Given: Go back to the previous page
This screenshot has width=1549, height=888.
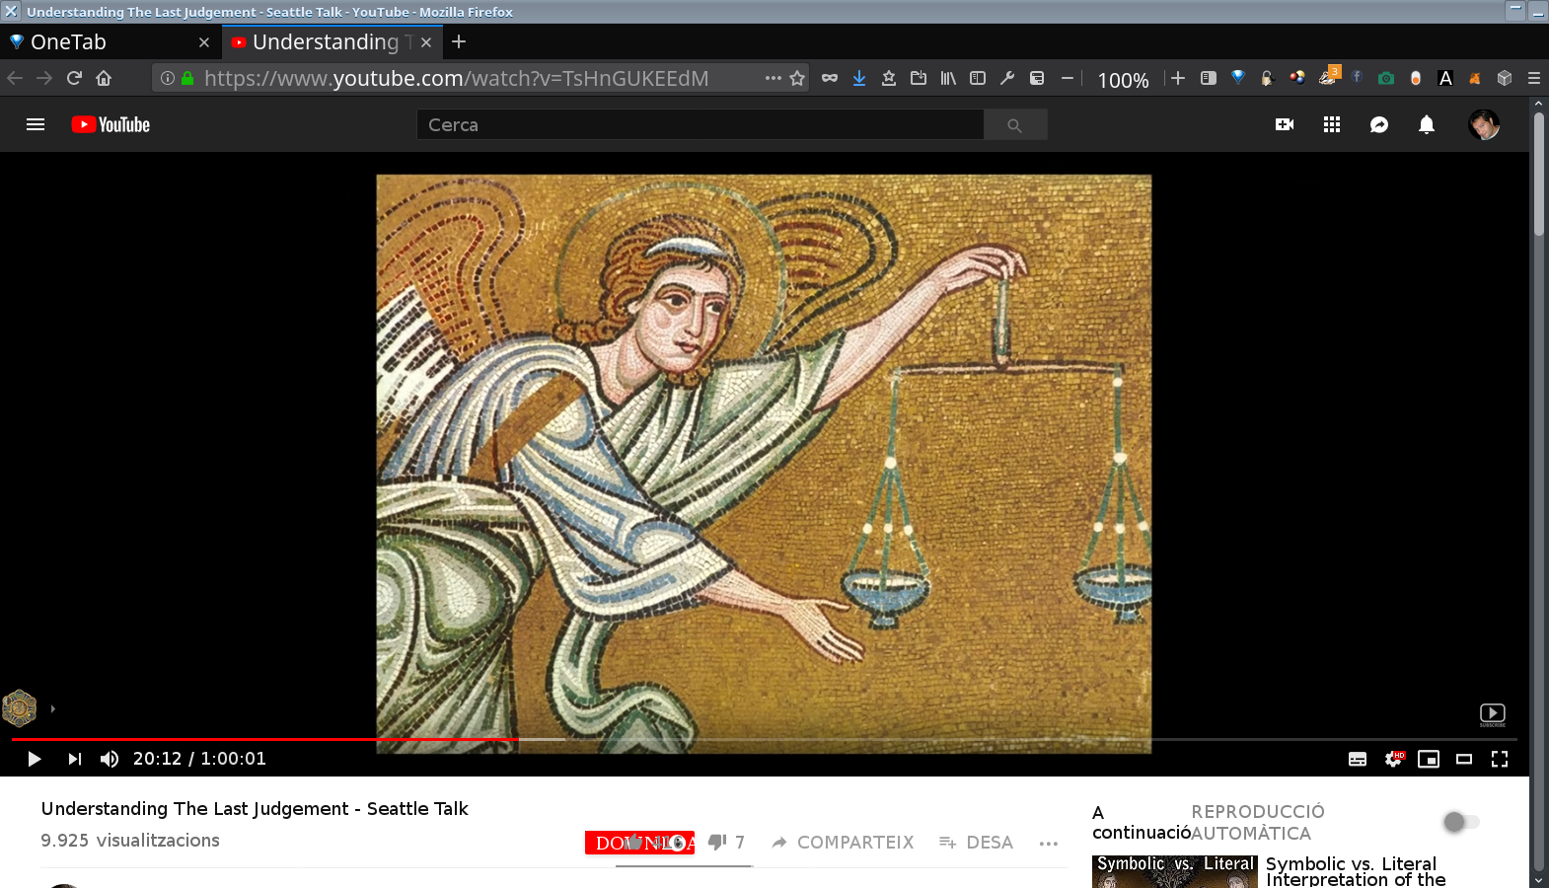Looking at the screenshot, I should 15,78.
